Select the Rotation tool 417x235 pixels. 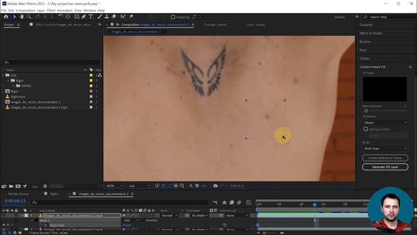(61, 16)
